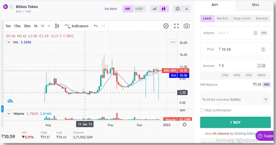
Task: Redo chart action
Action: (x=103, y=26)
